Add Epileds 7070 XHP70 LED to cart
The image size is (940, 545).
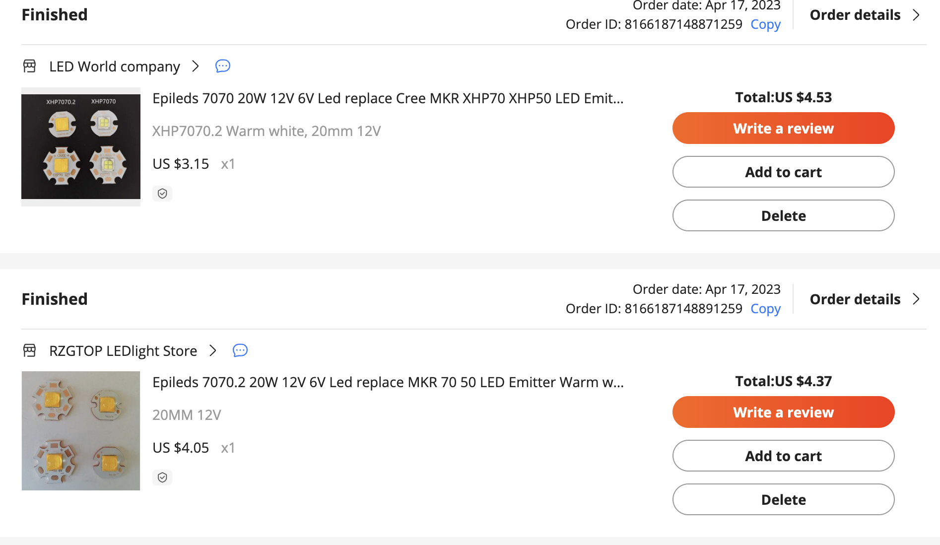(783, 172)
